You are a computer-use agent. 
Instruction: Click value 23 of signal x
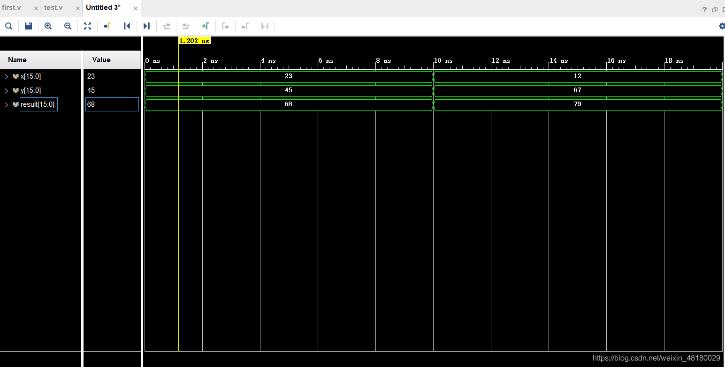click(91, 76)
